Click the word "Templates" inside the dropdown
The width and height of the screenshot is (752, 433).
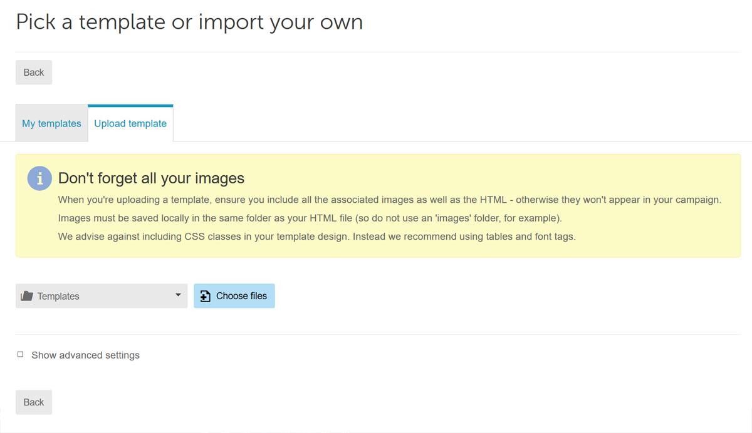(58, 297)
